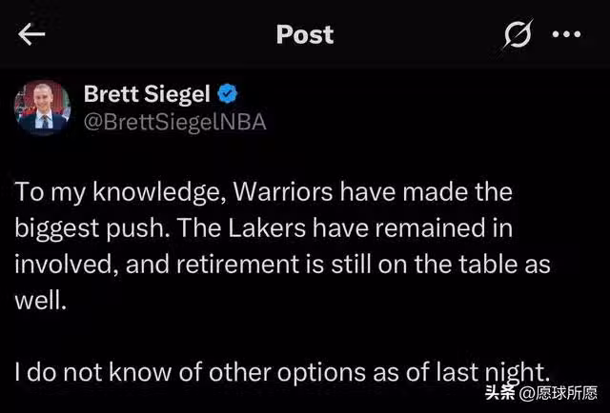Screen dimensions: 610x413
Task: Click the Brett Siegel display name
Action: (x=146, y=94)
